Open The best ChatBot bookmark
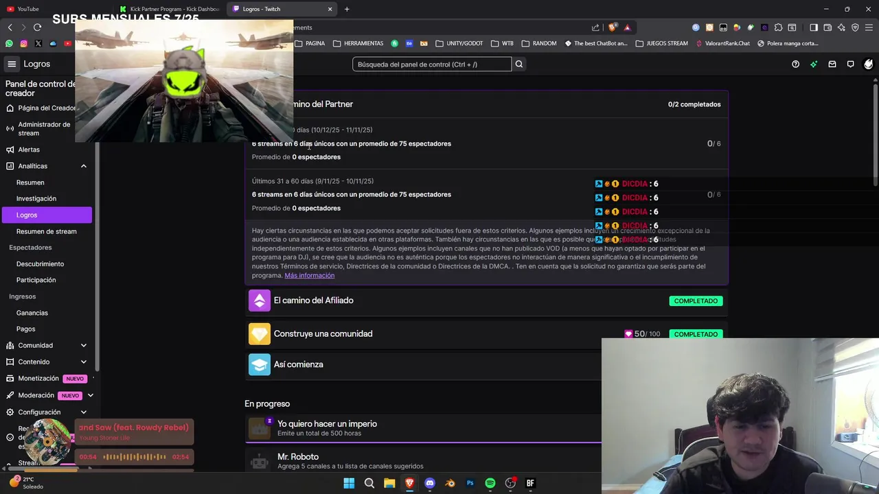Image resolution: width=879 pixels, height=494 pixels. click(596, 43)
